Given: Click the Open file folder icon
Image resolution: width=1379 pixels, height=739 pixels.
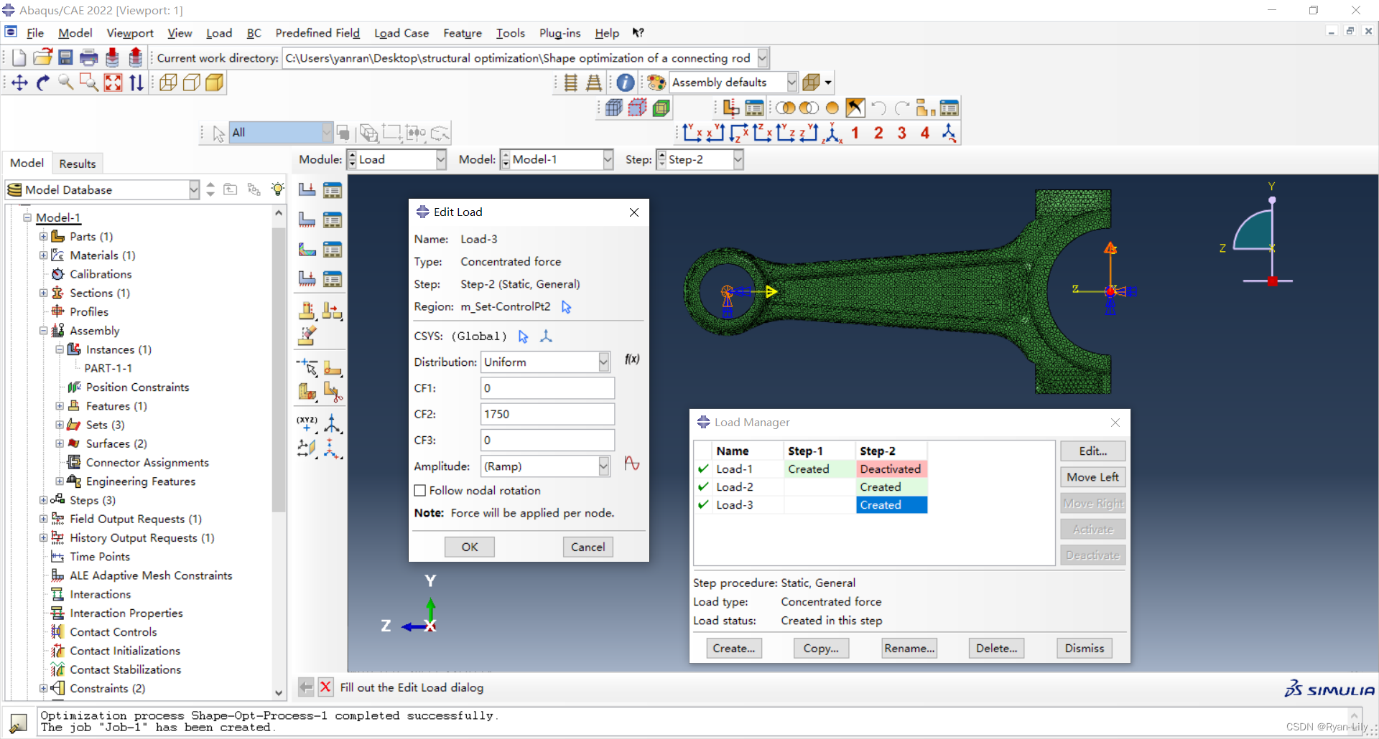Looking at the screenshot, I should pyautogui.click(x=42, y=58).
